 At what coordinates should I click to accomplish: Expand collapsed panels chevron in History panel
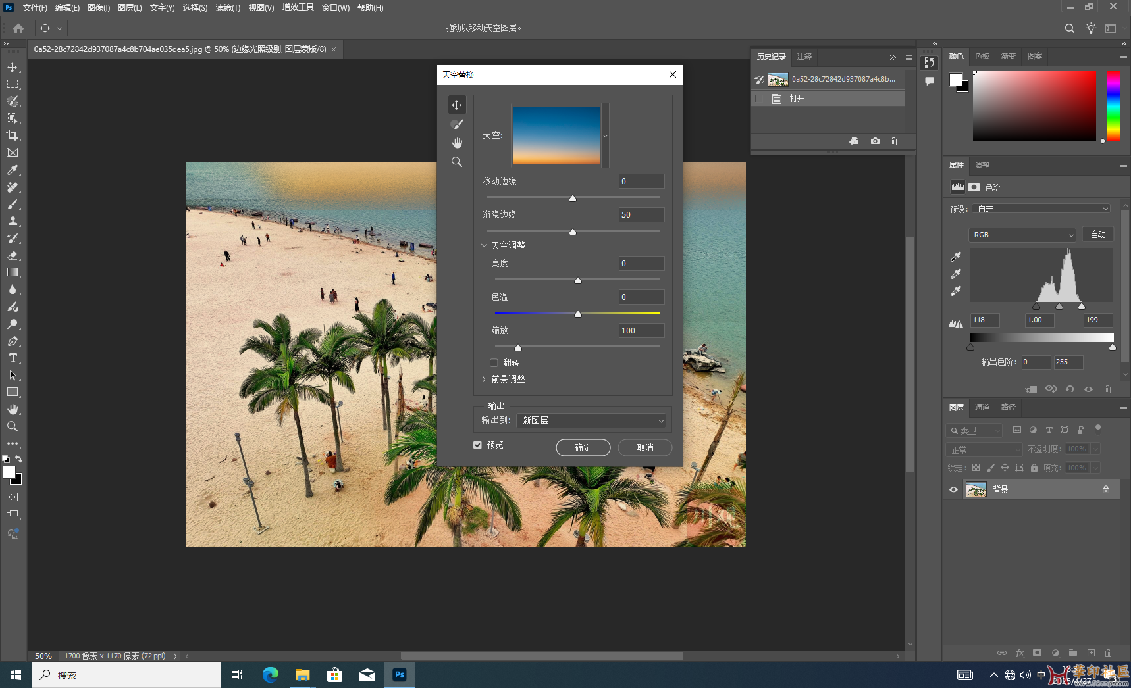pyautogui.click(x=893, y=57)
